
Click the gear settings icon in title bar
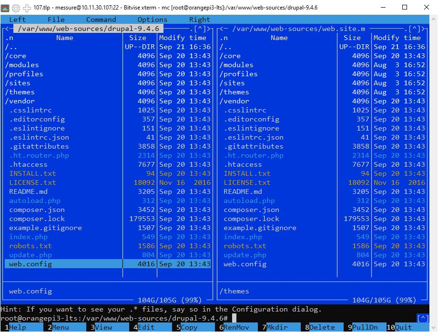(x=16, y=8)
